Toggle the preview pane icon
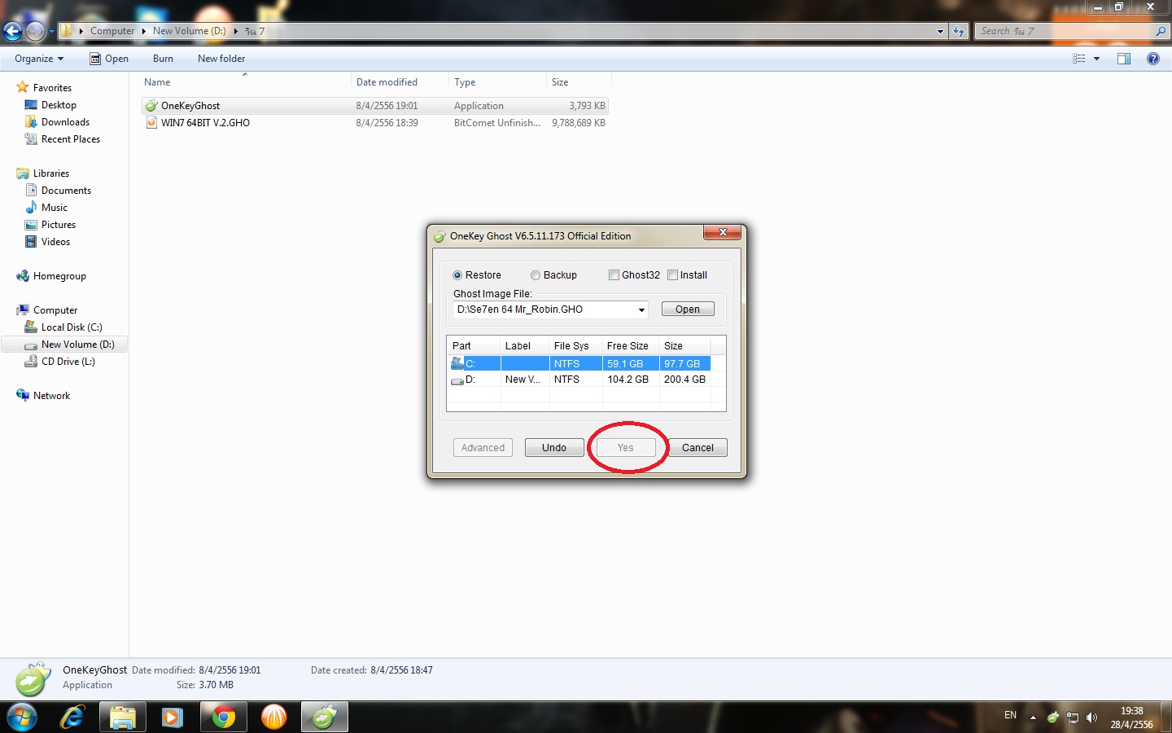 [x=1124, y=59]
